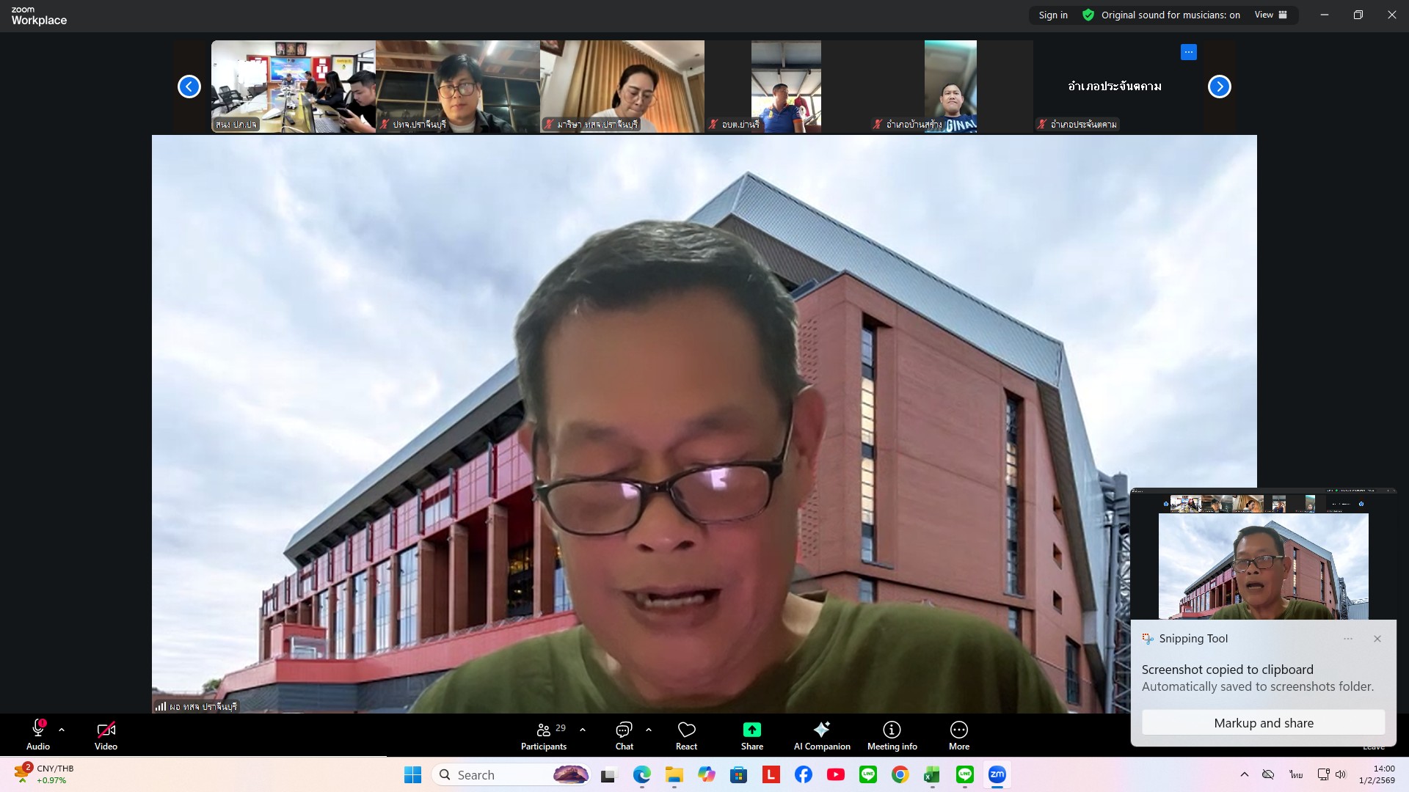Open the More options icon
Image resolution: width=1409 pixels, height=792 pixels.
(x=958, y=730)
